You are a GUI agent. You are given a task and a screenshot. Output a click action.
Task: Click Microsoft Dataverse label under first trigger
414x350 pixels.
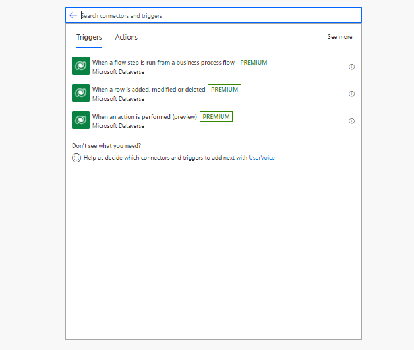[118, 72]
